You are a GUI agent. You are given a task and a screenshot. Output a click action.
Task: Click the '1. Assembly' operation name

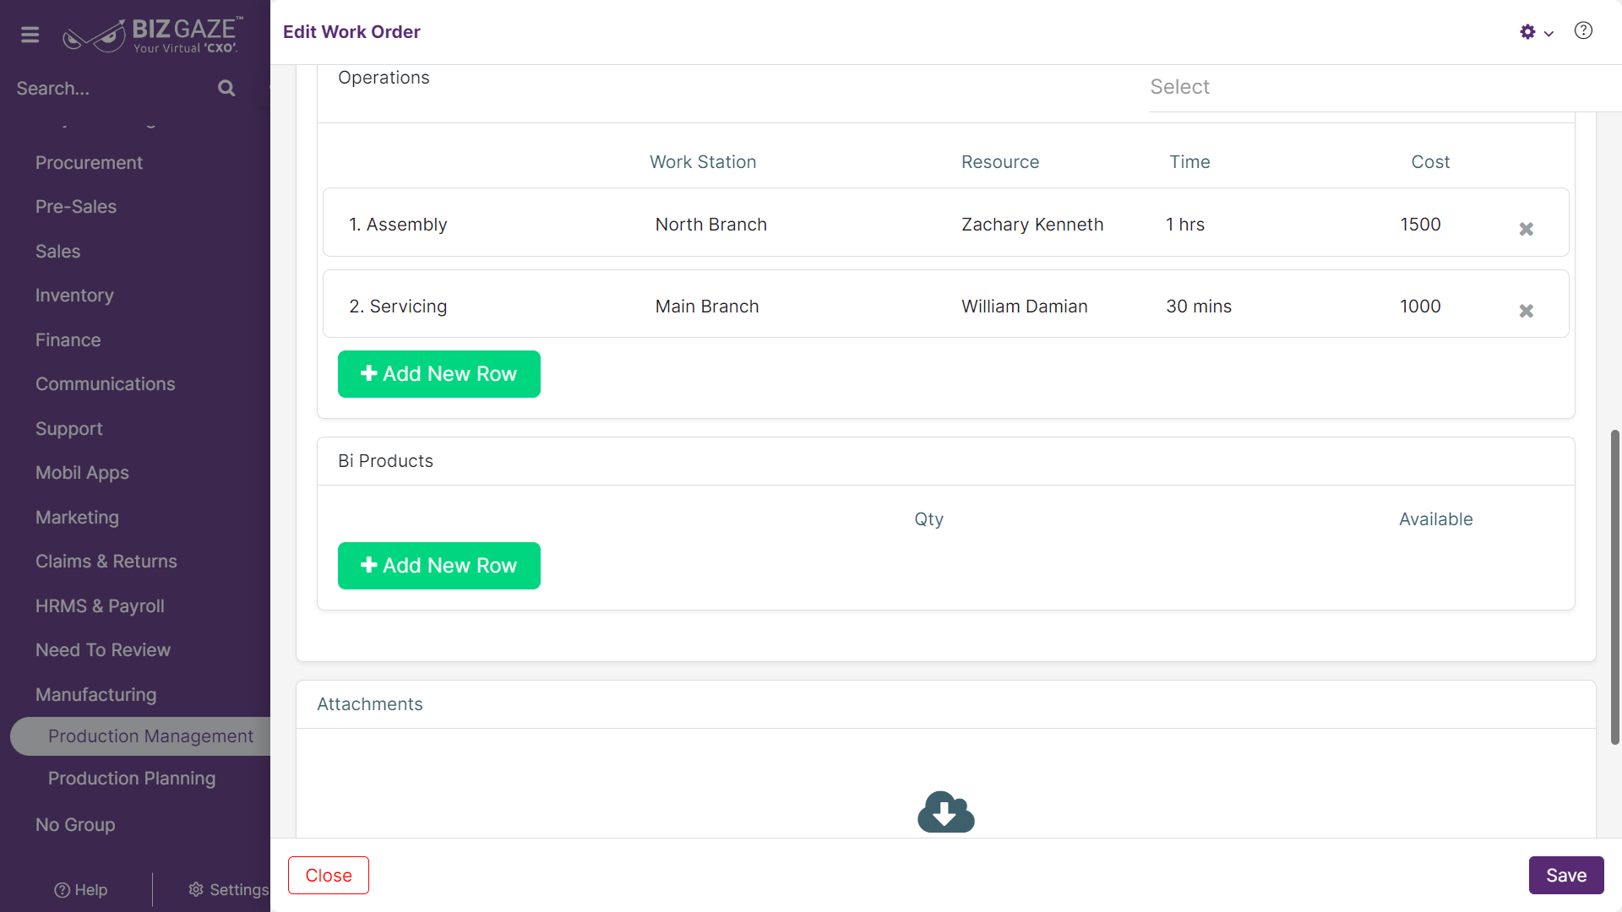pos(398,225)
